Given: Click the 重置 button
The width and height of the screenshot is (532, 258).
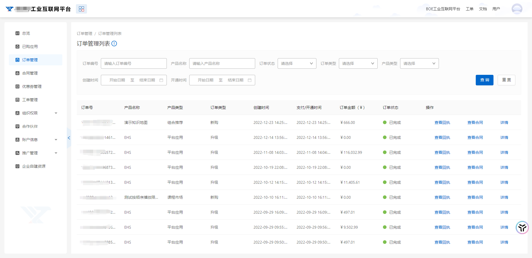Looking at the screenshot, I should coord(507,80).
